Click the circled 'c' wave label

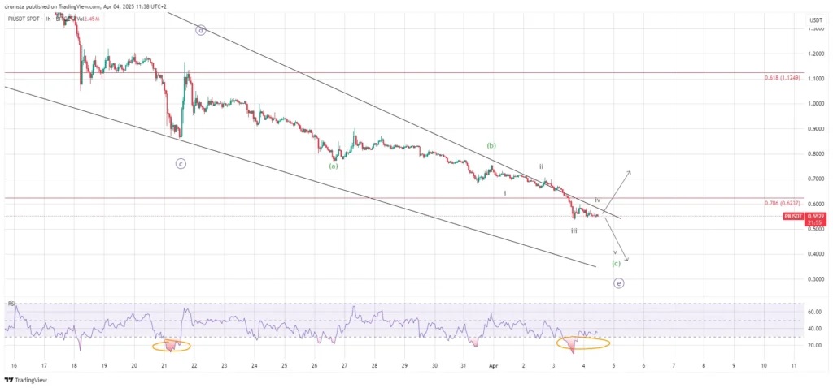(181, 163)
